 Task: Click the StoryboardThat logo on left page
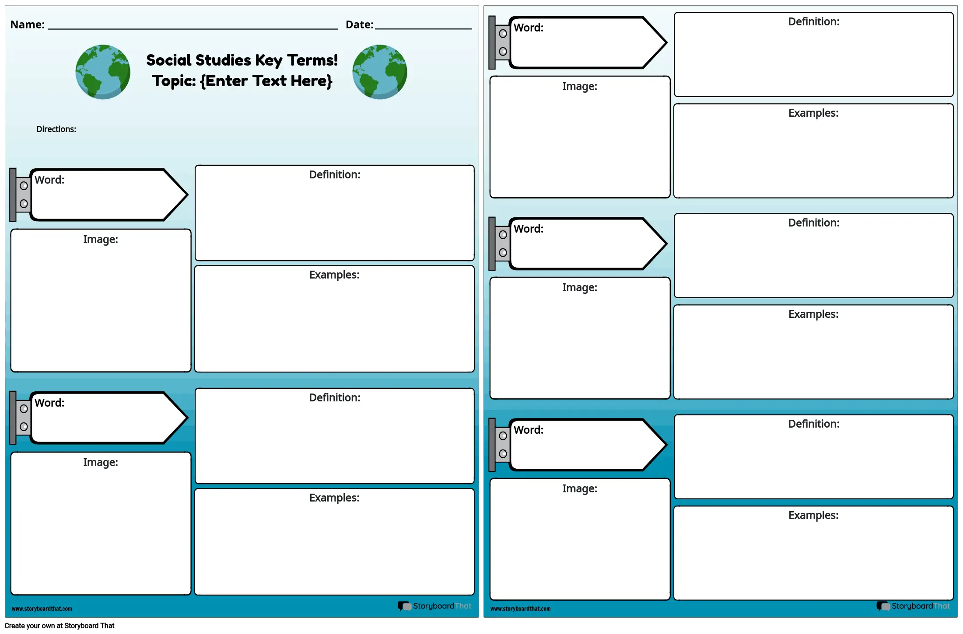(435, 606)
